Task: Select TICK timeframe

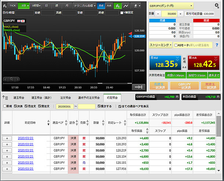Action: 12,6
